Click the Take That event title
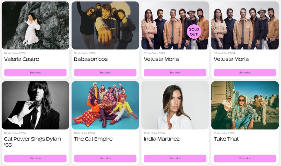 226,139
